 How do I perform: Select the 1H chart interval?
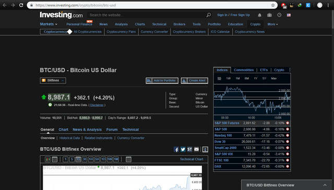tap(91, 159)
